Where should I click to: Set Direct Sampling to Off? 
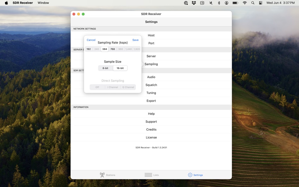[97, 87]
